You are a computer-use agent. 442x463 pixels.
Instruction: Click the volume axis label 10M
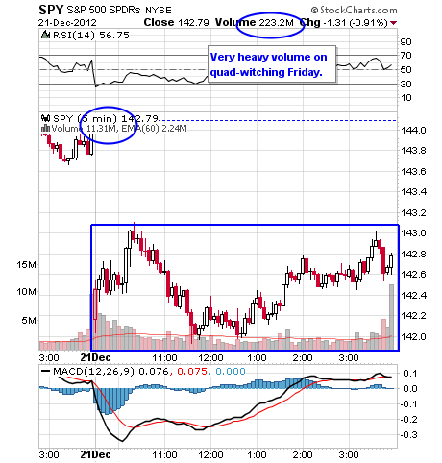(x=26, y=292)
